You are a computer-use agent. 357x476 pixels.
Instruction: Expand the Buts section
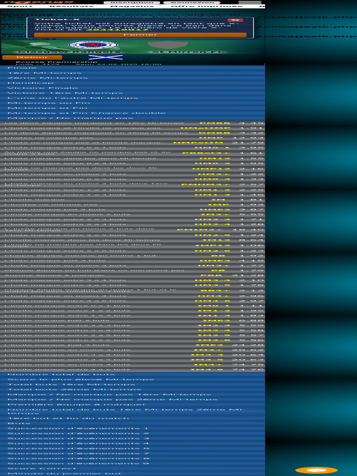[132, 423]
